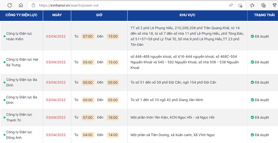Click end time 05:00 in Giang Văn Minh row
Screen dimensions: 278x143
[x=113, y=100]
